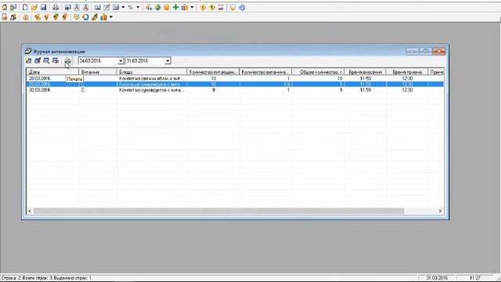Sort by the Дата column header

pyautogui.click(x=52, y=72)
